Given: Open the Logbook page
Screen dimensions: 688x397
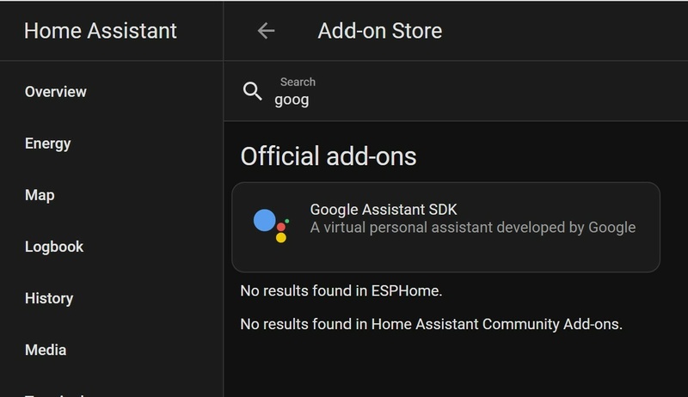Looking at the screenshot, I should 54,247.
